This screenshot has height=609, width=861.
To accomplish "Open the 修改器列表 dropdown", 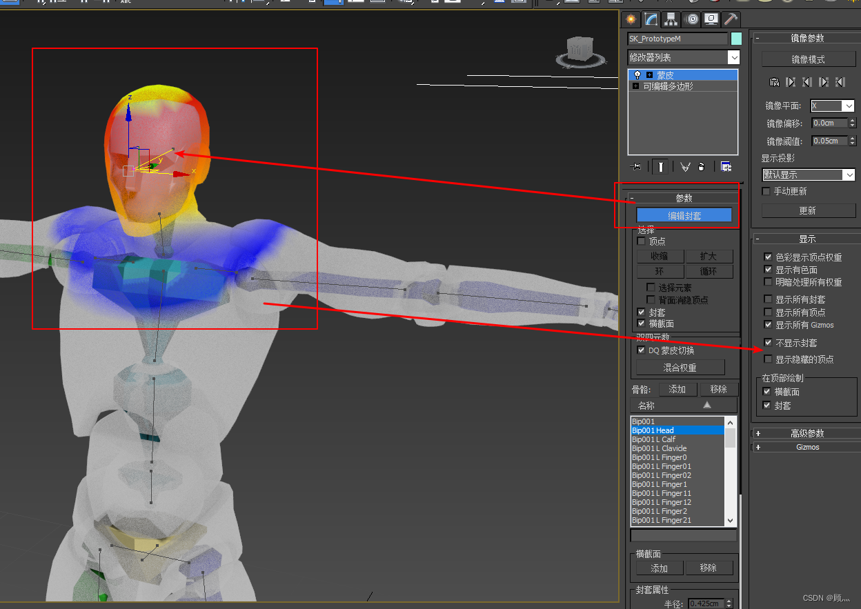I will [x=684, y=57].
